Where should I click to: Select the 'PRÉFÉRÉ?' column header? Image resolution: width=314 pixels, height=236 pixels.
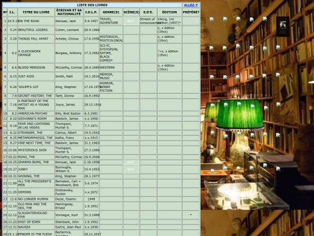pos(191,12)
